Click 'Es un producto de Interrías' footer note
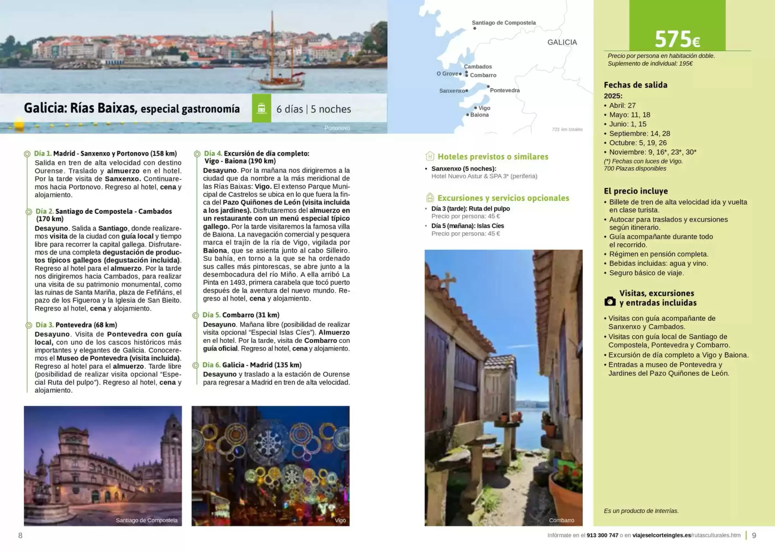The height and width of the screenshot is (553, 775). click(x=641, y=511)
